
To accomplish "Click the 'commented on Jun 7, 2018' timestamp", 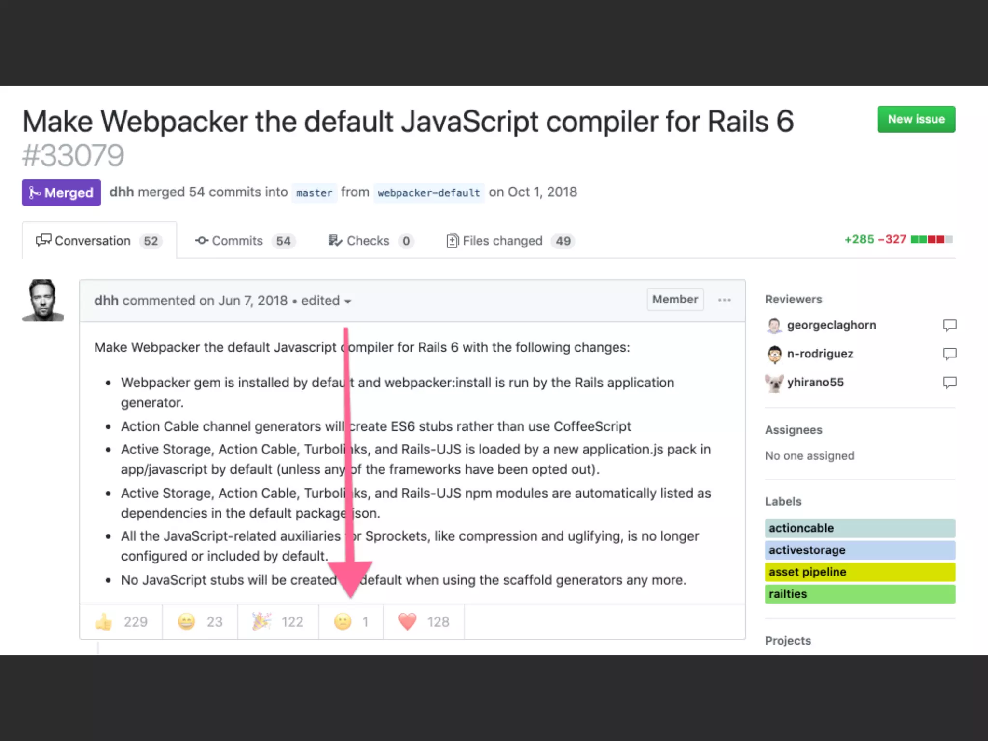I will click(x=205, y=301).
